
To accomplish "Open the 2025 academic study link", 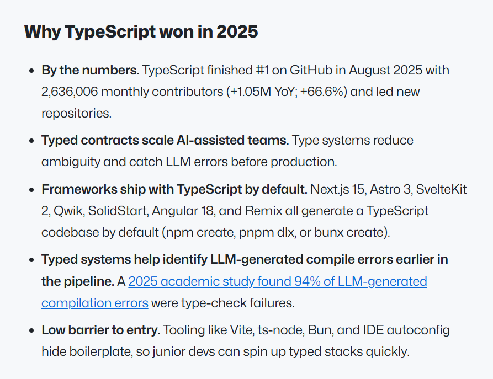I will click(x=278, y=281).
